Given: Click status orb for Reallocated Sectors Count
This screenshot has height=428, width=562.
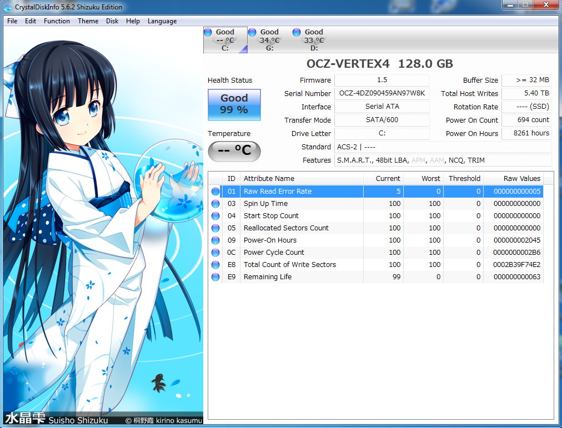Looking at the screenshot, I should click(x=215, y=228).
